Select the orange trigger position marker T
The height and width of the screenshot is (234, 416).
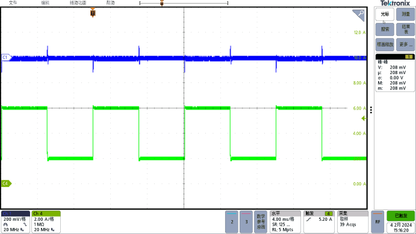click(93, 13)
